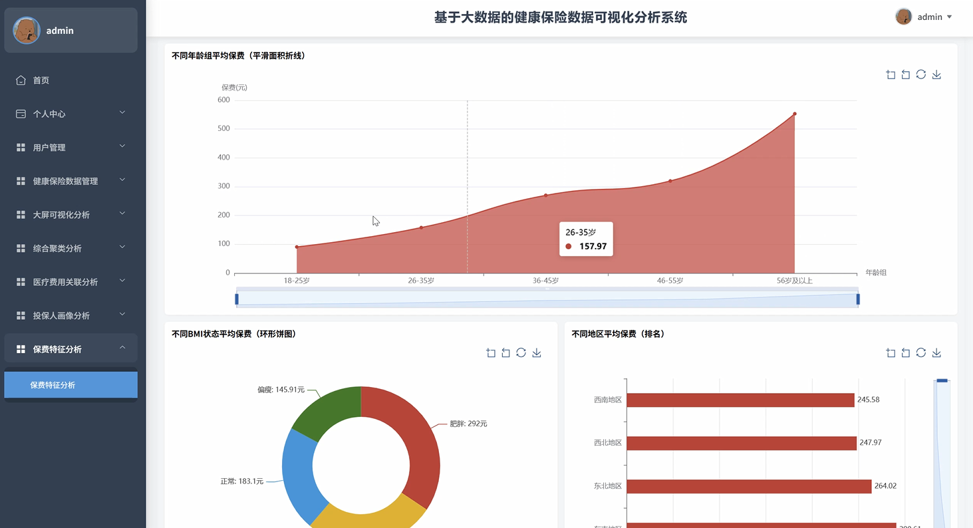Screen dimensions: 973x528
Task: Expand the 医疗费用关联分析 chevron
Action: tap(122, 281)
